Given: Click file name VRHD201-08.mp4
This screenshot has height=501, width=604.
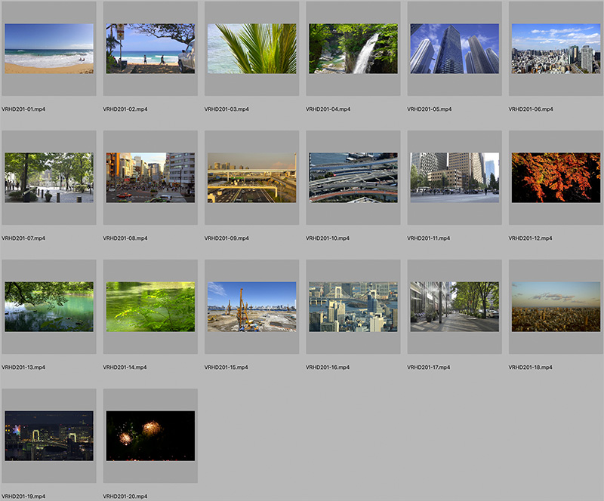Looking at the screenshot, I should click(x=125, y=238).
